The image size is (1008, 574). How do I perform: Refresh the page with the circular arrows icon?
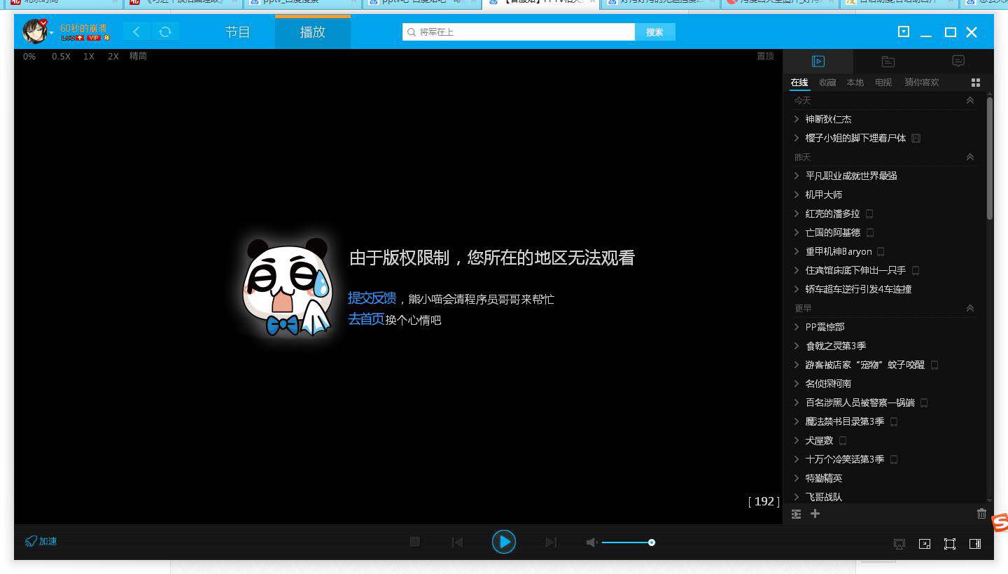165,32
